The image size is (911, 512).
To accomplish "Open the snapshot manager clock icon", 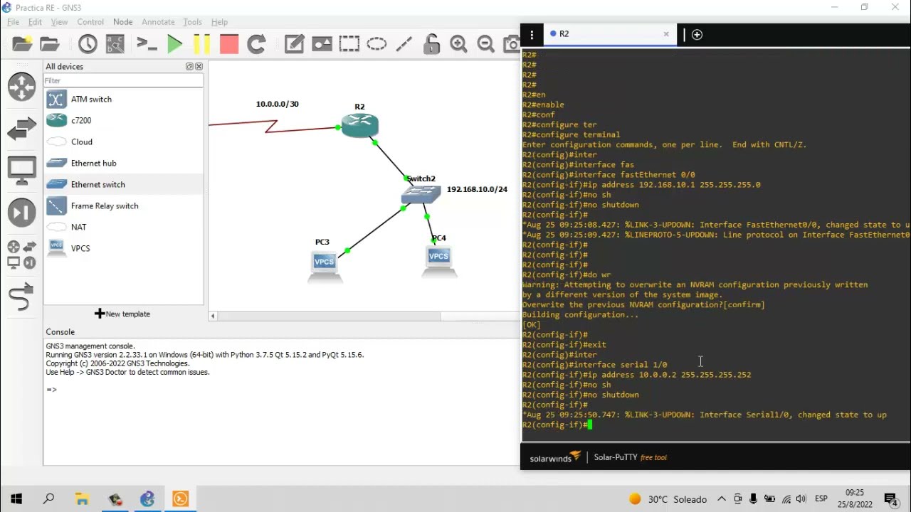I will pos(88,44).
